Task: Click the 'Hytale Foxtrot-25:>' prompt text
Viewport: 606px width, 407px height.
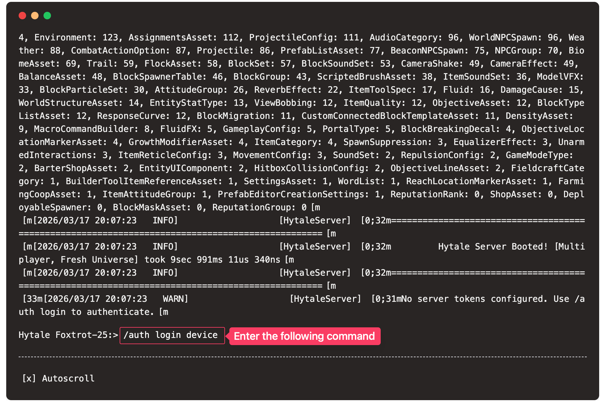Action: [68, 335]
